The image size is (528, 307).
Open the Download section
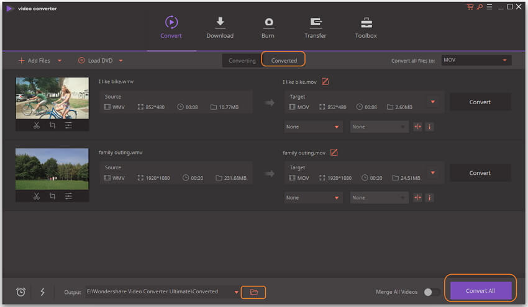(220, 27)
